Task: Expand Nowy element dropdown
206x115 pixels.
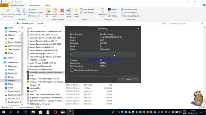Action: pyautogui.click(x=88, y=9)
